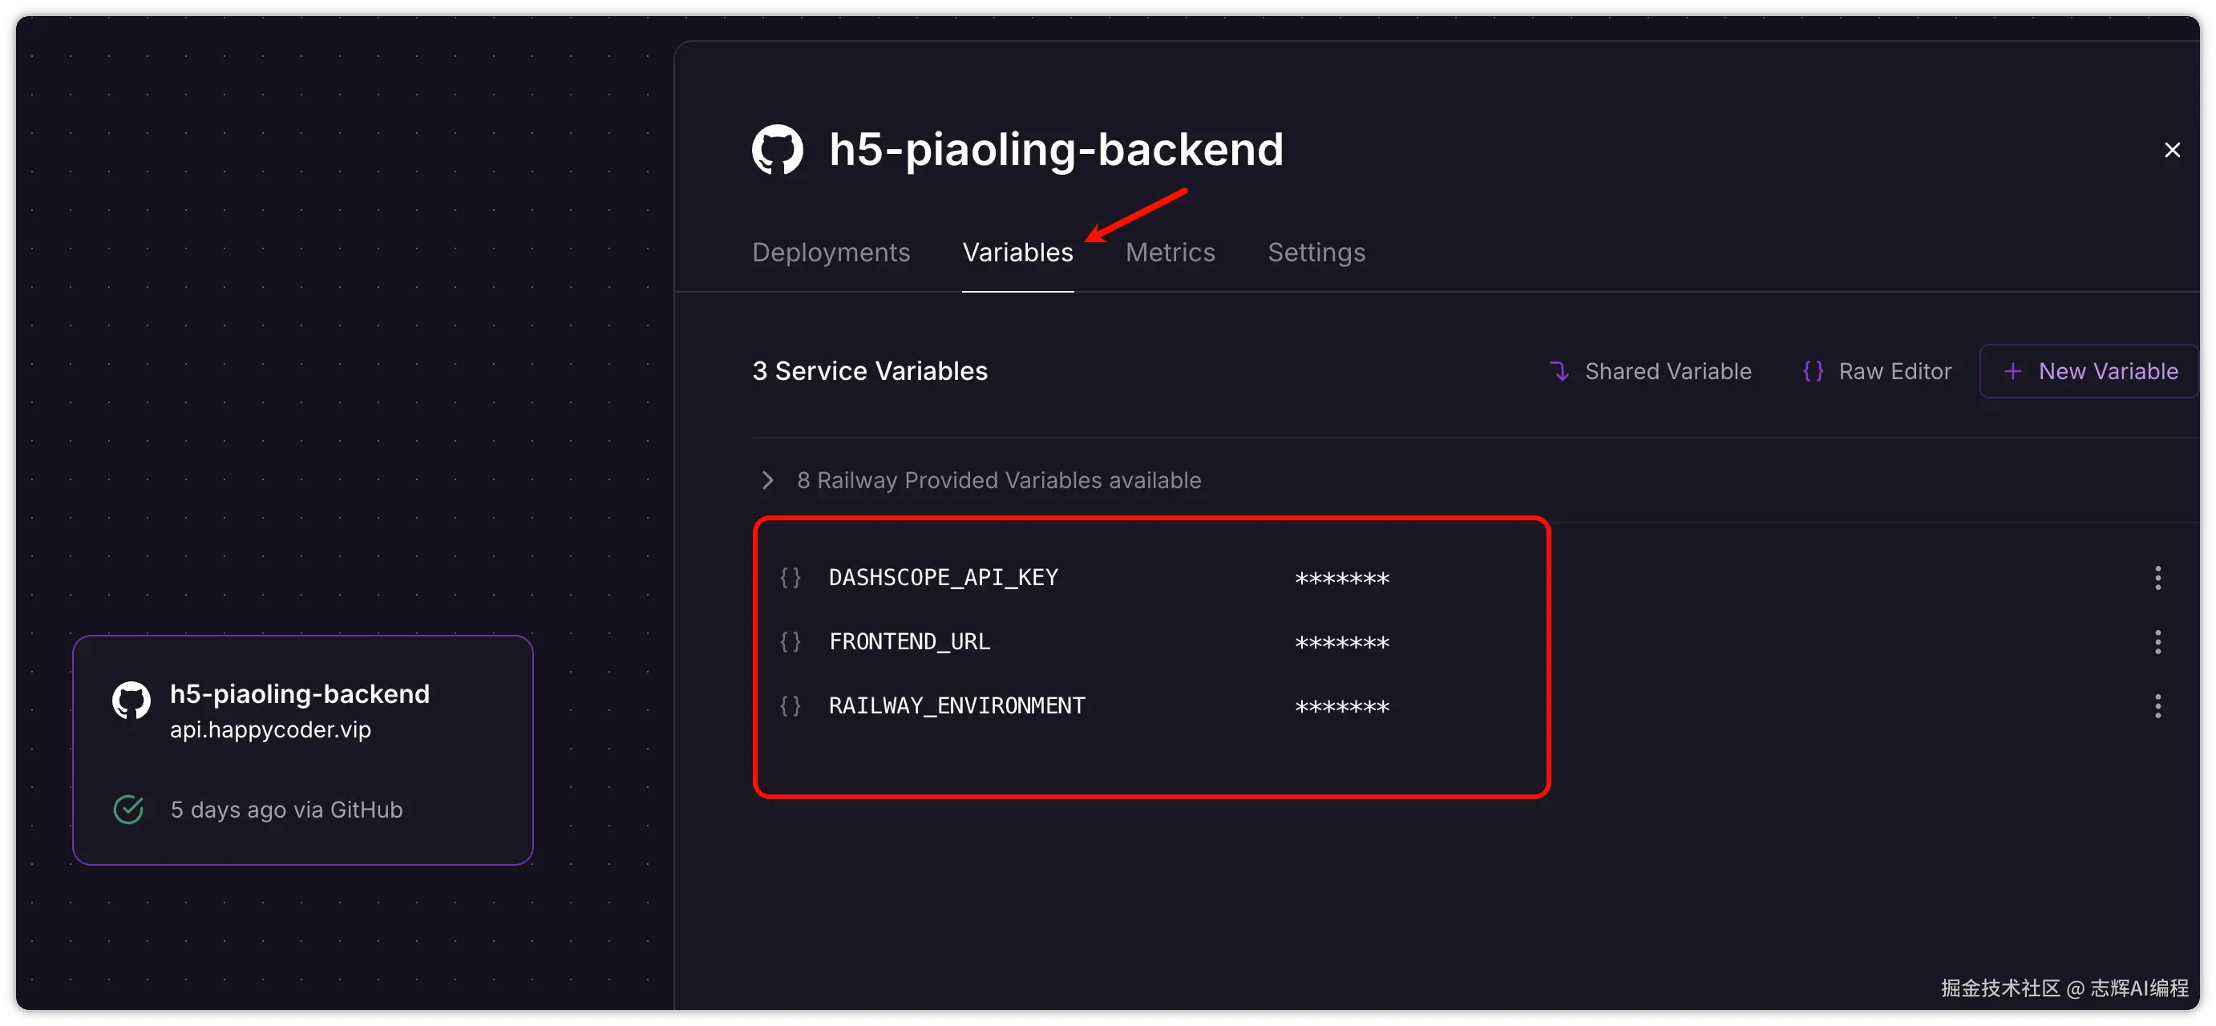Switch to the Deployments tab
Image resolution: width=2216 pixels, height=1026 pixels.
830,252
